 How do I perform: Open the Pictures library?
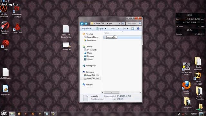pos(90,56)
